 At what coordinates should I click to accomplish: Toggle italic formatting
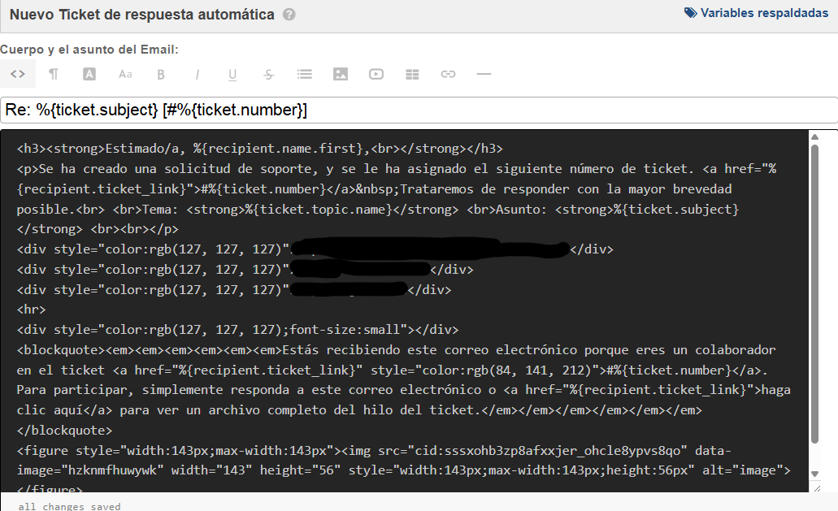197,74
